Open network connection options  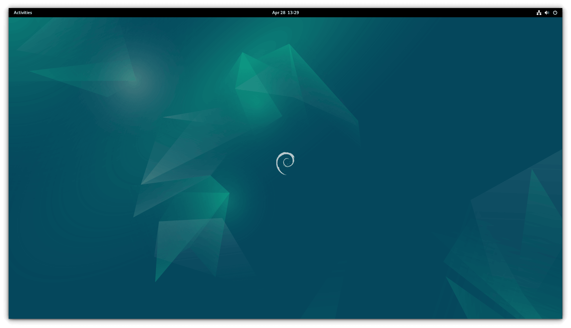click(538, 13)
